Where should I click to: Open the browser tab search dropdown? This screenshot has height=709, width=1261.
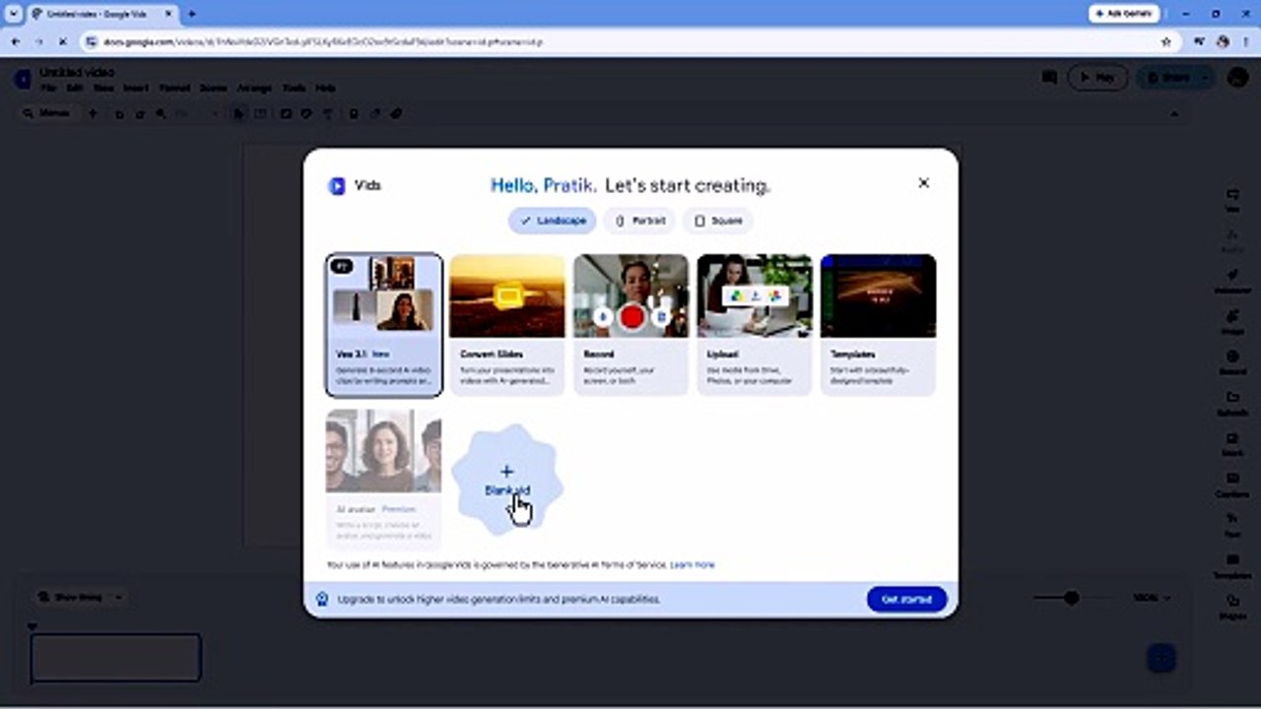tap(13, 14)
